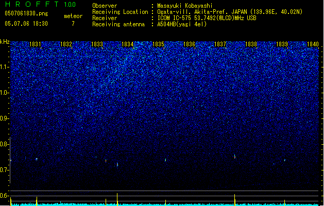Click the 1839 time marker
Image resolution: width=324 pixels, height=206 pixels.
coord(282,44)
